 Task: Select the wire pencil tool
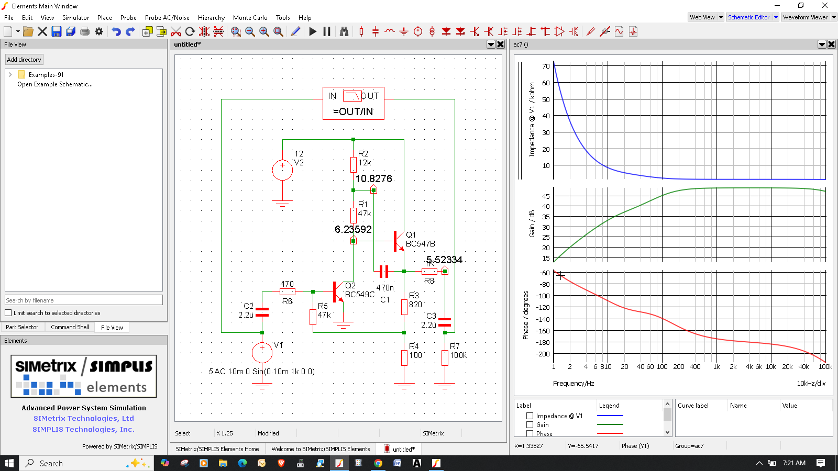[x=295, y=31]
